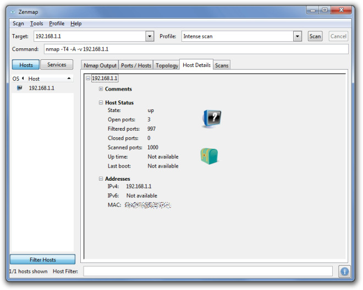Click into the Host Filter field

208,271
